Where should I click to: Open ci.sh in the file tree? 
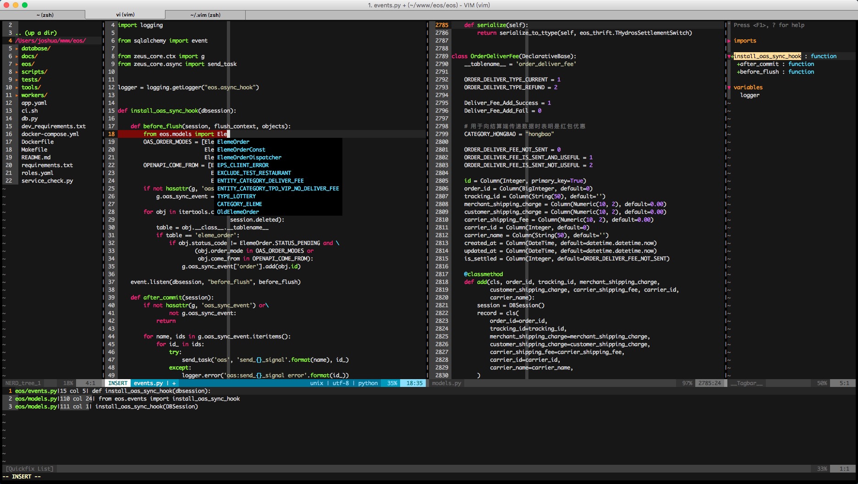(x=29, y=111)
